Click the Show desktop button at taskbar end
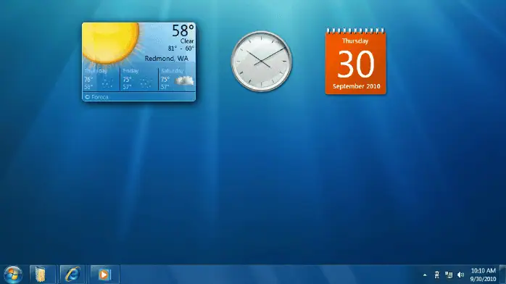Screen dimensions: 506x284 coord(502,275)
